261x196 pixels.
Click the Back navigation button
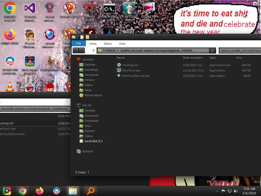tap(76, 50)
